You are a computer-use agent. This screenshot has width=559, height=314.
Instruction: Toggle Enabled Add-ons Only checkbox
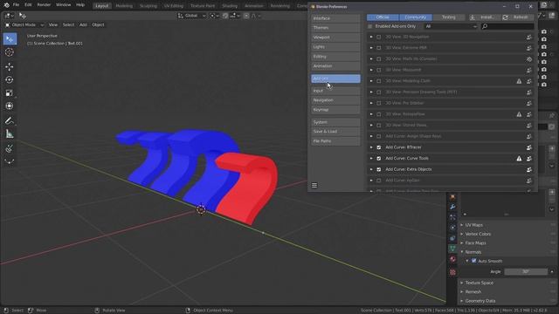(370, 26)
